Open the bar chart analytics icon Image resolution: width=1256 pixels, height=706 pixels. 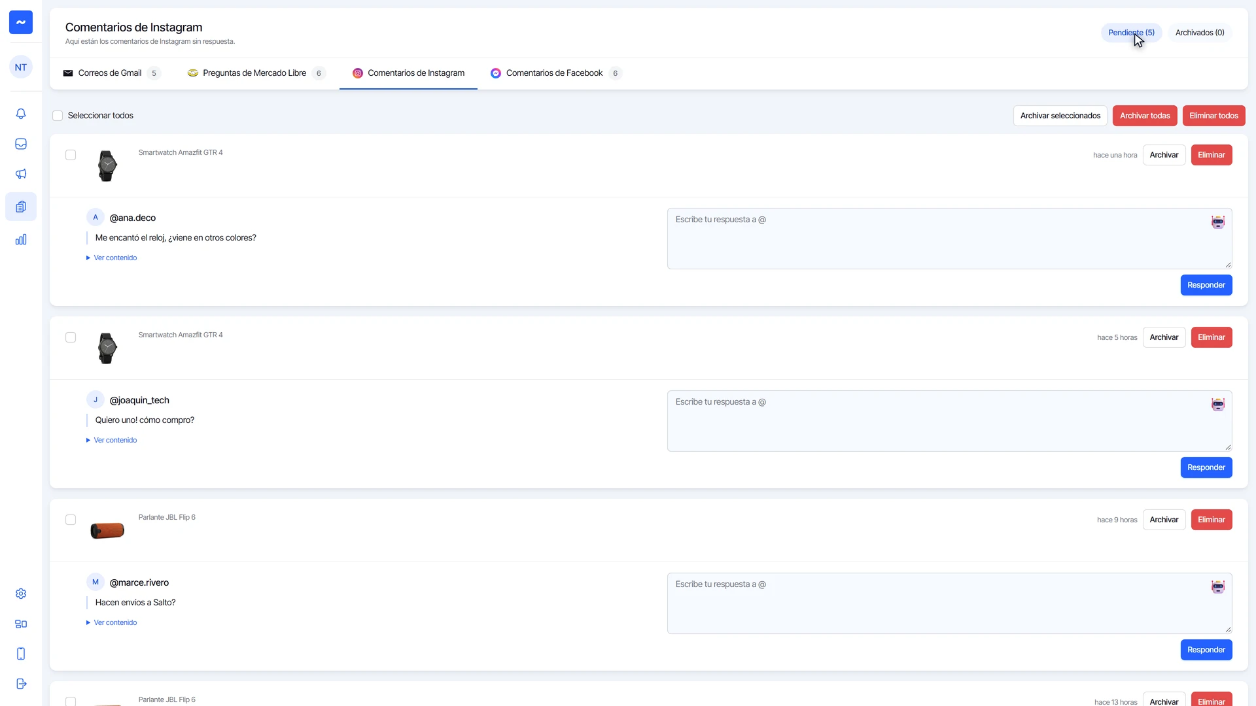[21, 239]
